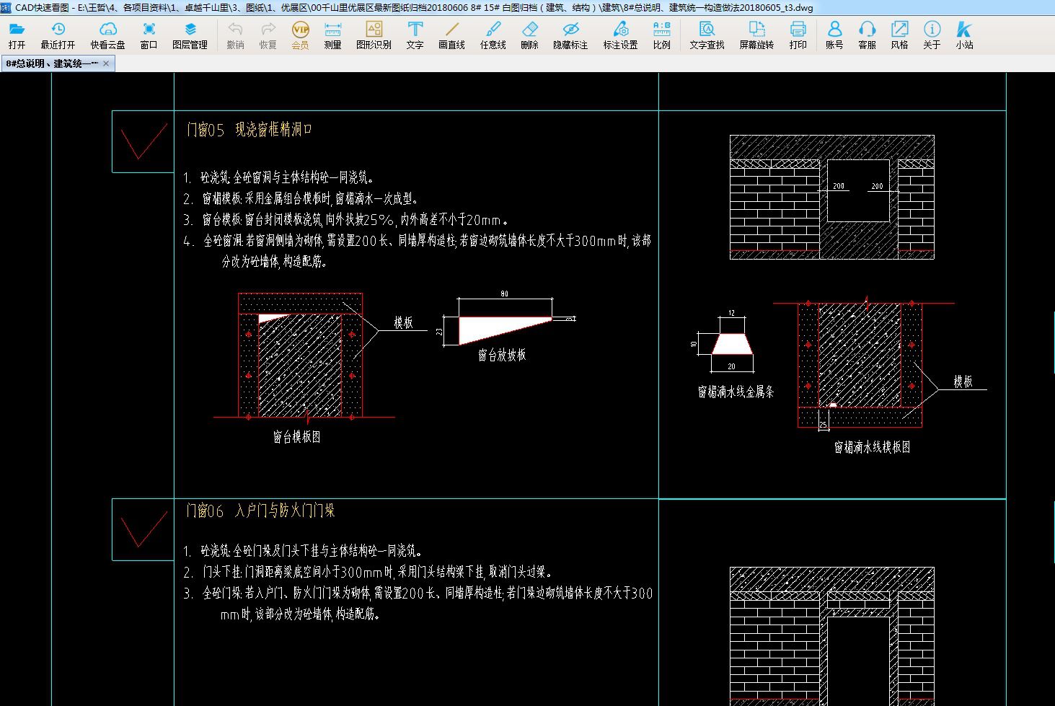Rotate the view with 屏幕旋转
Viewport: 1055px width, 706px height.
(x=756, y=35)
